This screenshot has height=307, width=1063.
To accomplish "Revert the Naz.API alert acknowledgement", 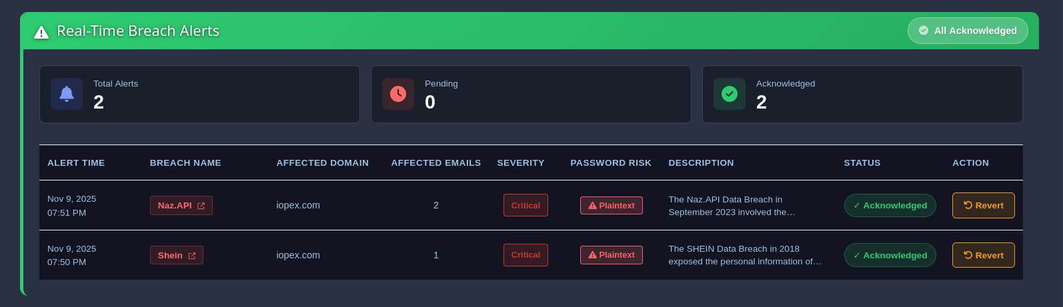I will (983, 205).
